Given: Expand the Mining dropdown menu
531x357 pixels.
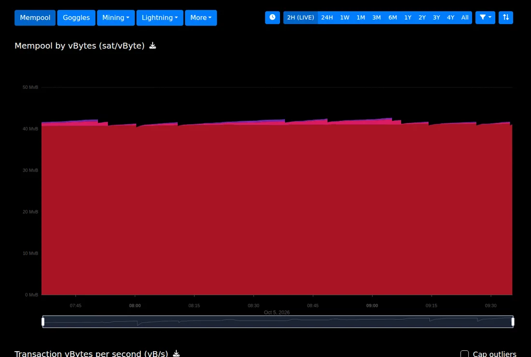Looking at the screenshot, I should click(116, 17).
